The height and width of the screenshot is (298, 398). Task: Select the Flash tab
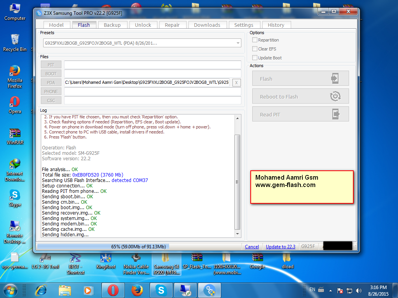click(x=84, y=25)
